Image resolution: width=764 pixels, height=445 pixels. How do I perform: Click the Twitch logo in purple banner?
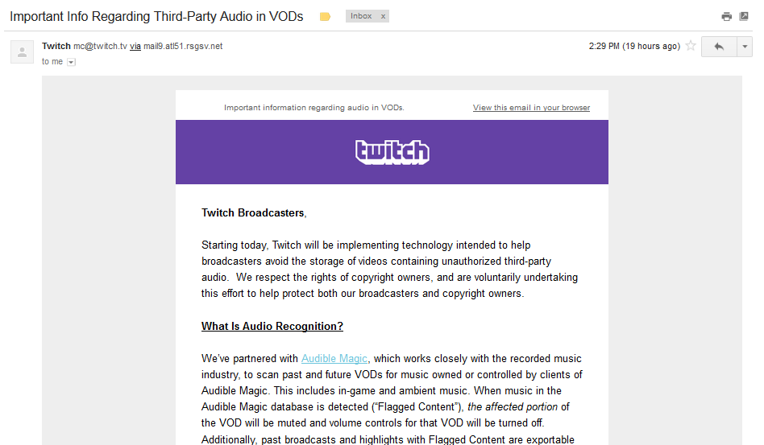coord(392,152)
